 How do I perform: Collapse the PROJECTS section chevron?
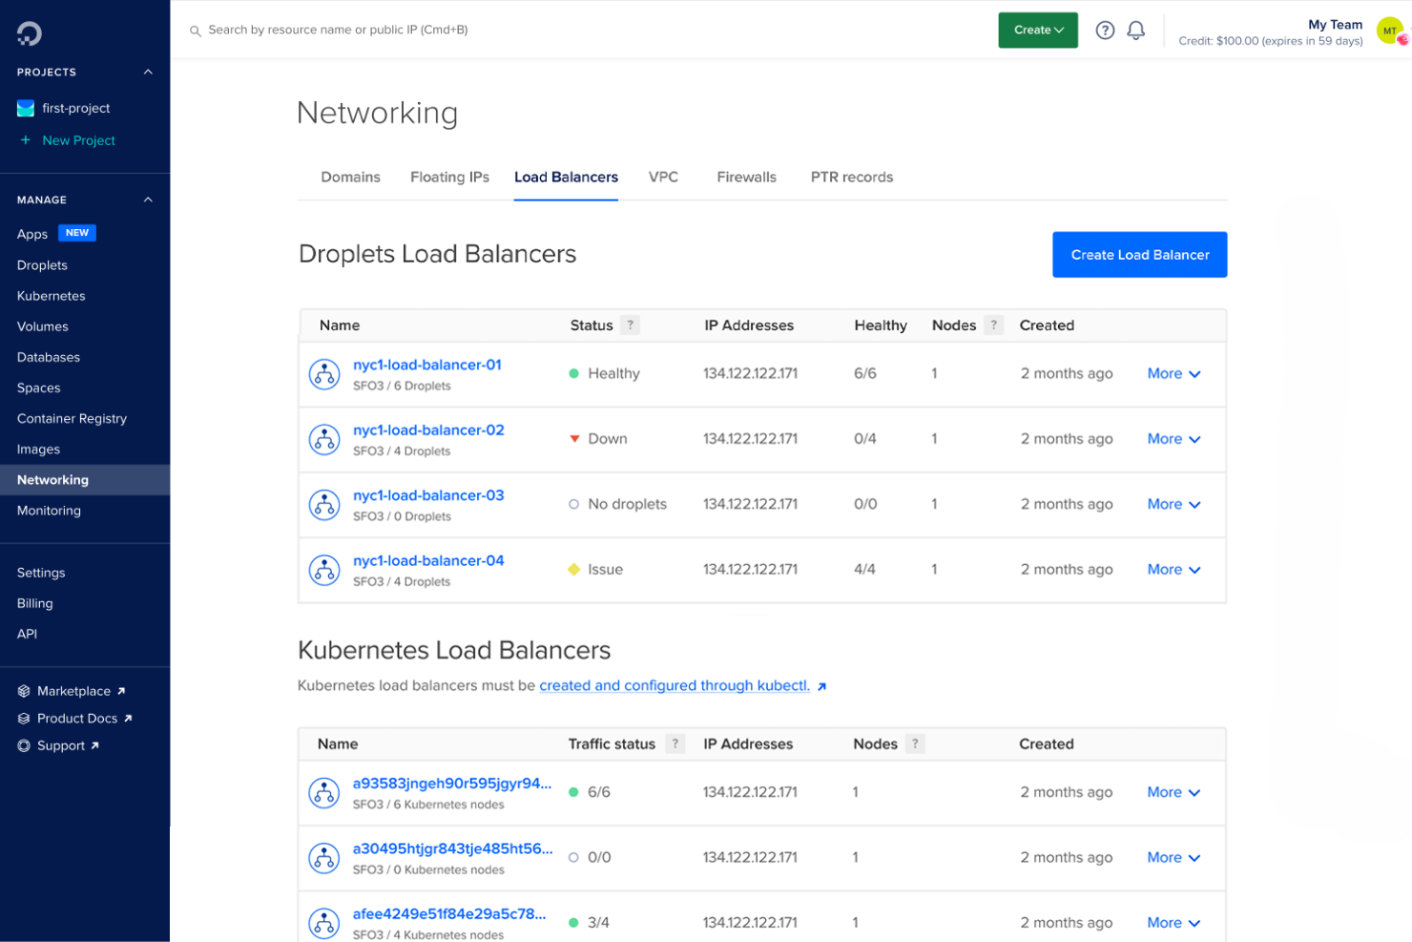pyautogui.click(x=148, y=73)
